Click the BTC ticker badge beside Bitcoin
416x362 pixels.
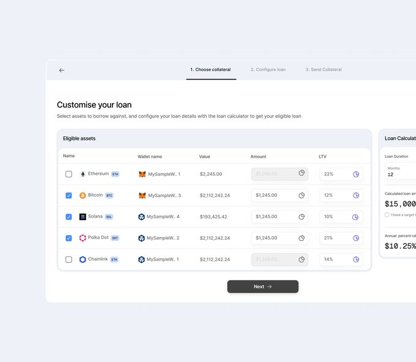click(110, 196)
